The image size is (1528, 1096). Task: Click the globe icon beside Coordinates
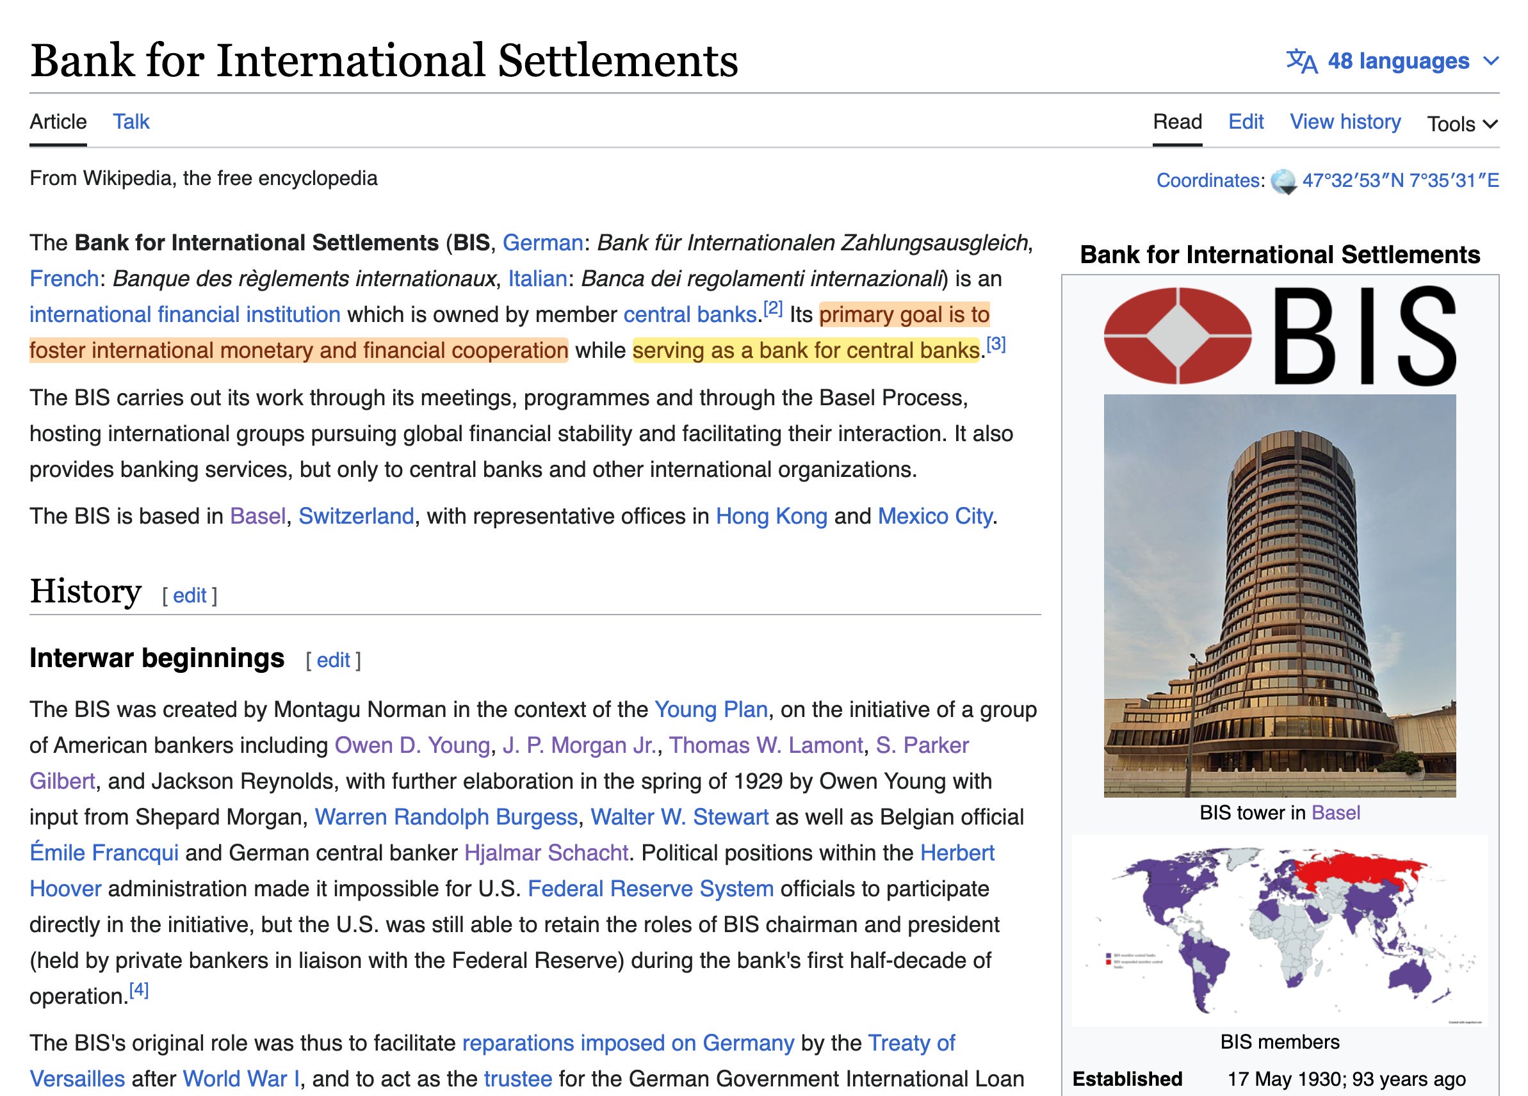(x=1283, y=182)
